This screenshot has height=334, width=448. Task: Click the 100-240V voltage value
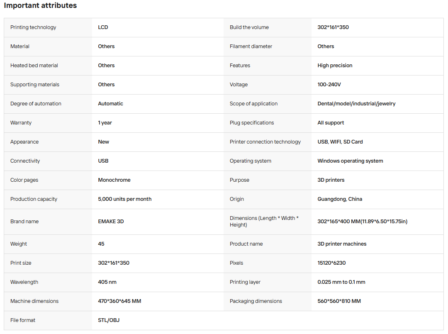click(x=329, y=85)
